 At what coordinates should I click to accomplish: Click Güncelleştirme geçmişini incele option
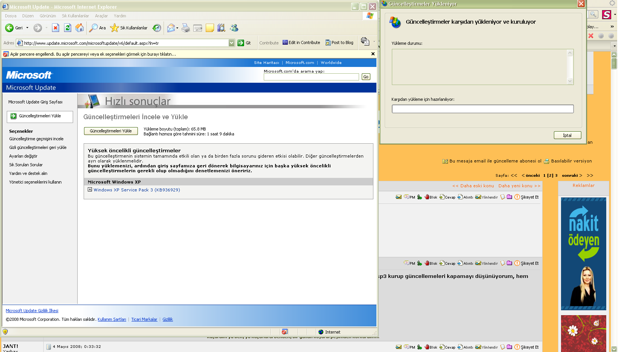pyautogui.click(x=36, y=139)
